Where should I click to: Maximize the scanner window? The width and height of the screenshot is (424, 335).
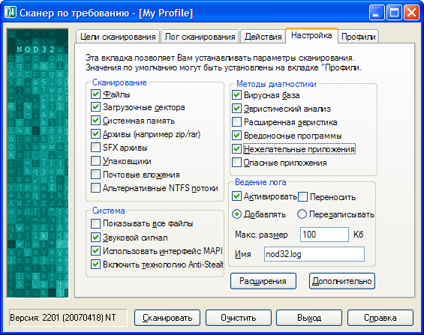(x=394, y=13)
